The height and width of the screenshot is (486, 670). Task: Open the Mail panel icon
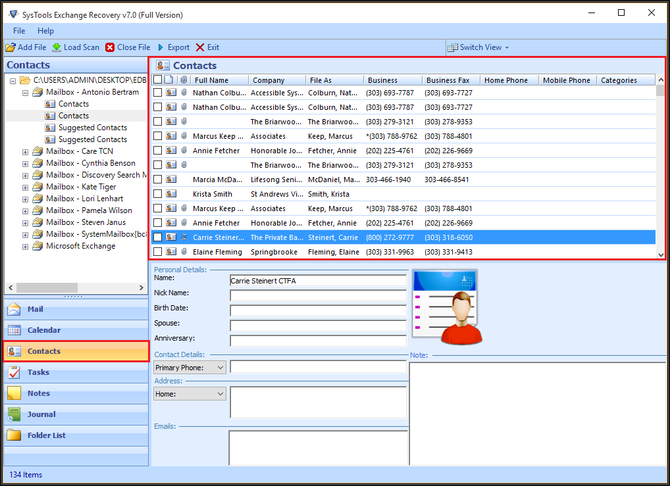click(14, 309)
